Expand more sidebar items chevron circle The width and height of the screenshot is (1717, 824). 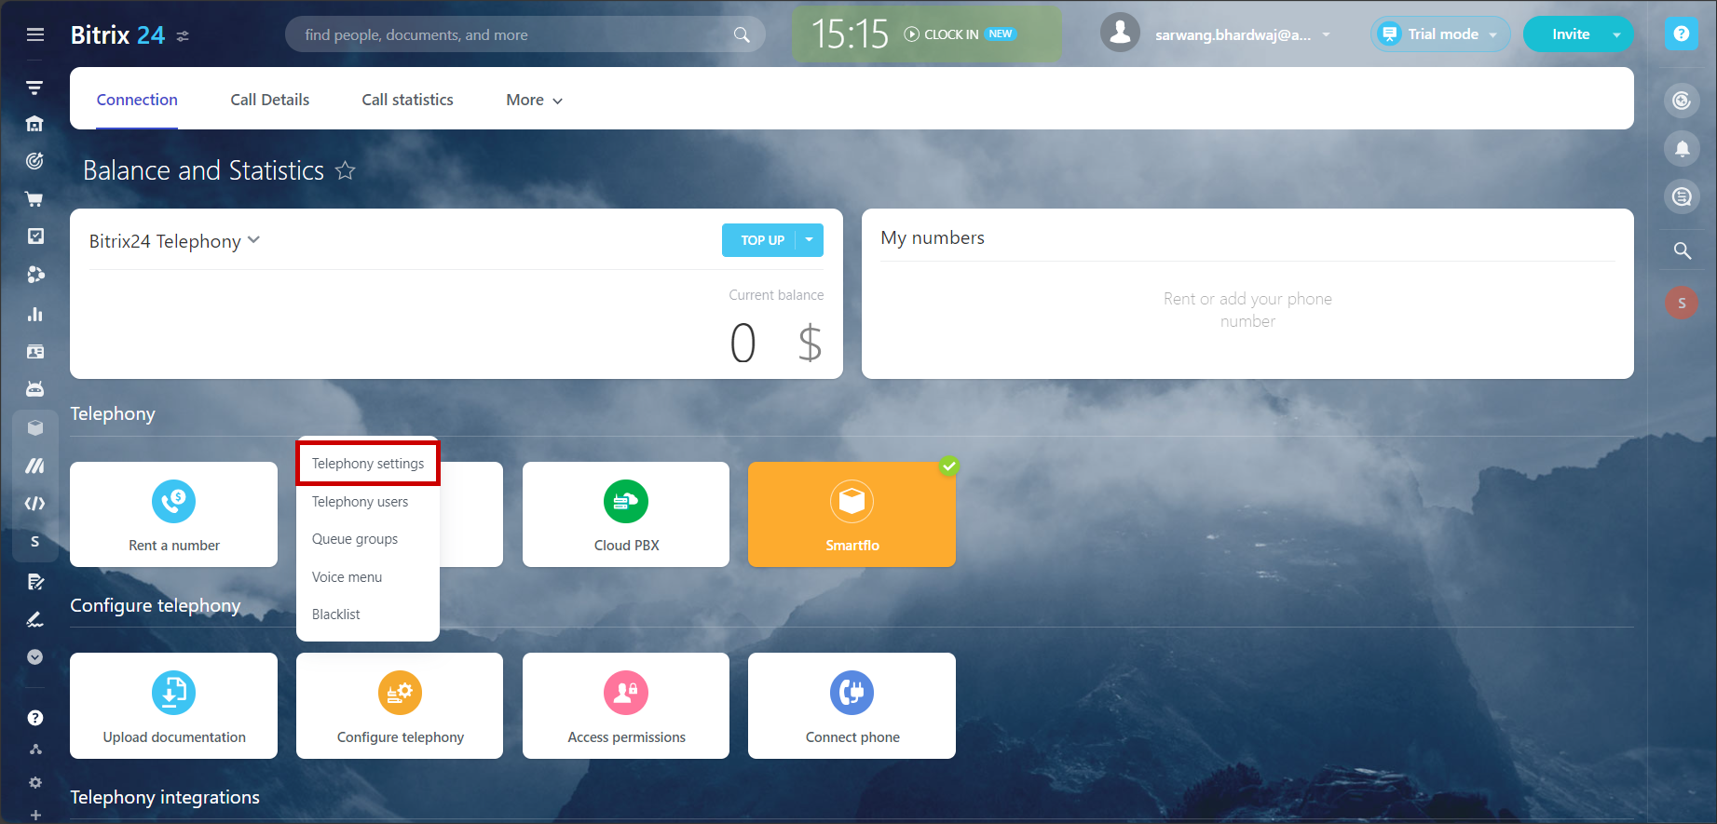(x=34, y=657)
